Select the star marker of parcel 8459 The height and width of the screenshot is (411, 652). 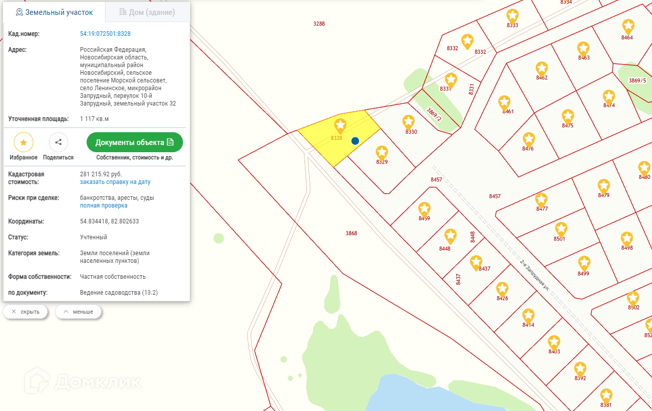(424, 209)
